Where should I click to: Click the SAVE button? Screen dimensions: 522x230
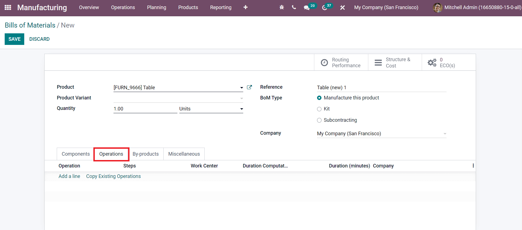tap(14, 39)
